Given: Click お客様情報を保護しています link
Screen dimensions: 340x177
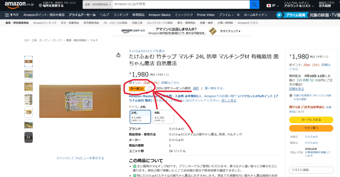Looking at the screenshot, I should coord(318,154).
